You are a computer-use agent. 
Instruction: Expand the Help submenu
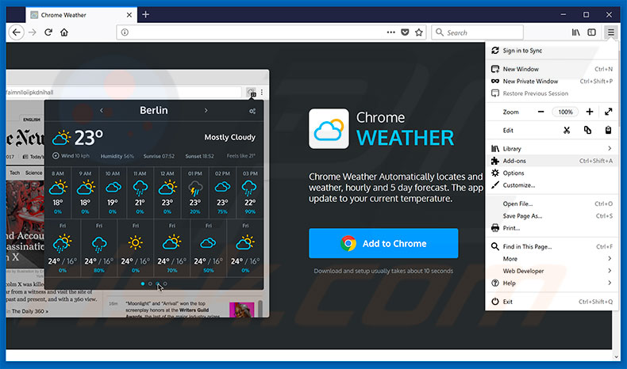tap(552, 283)
